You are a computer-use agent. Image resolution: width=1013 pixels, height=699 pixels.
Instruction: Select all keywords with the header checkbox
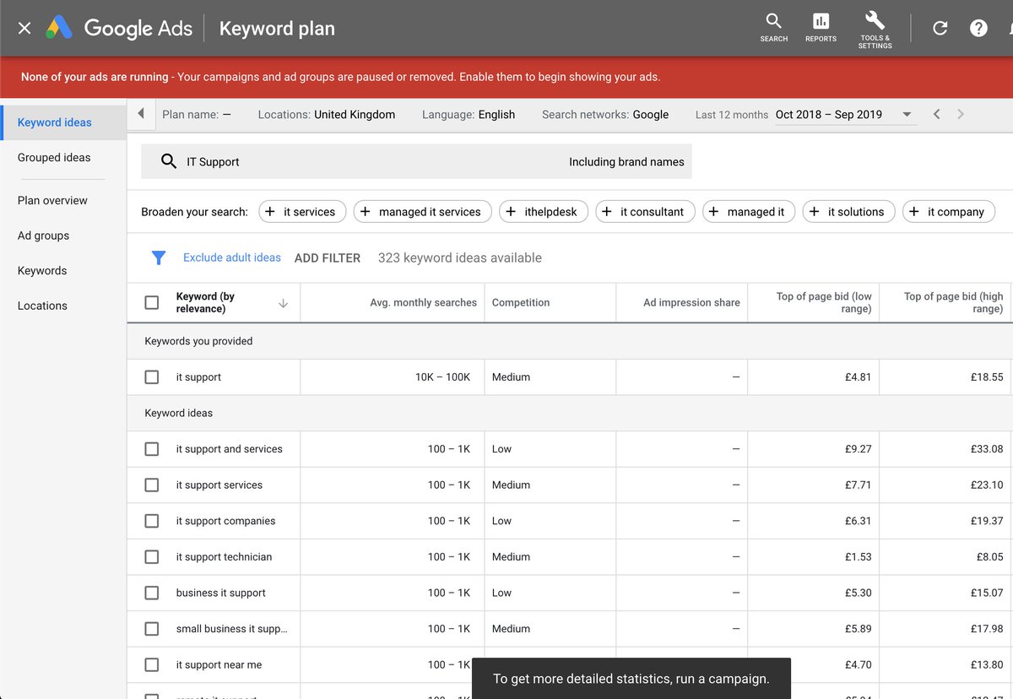point(152,302)
